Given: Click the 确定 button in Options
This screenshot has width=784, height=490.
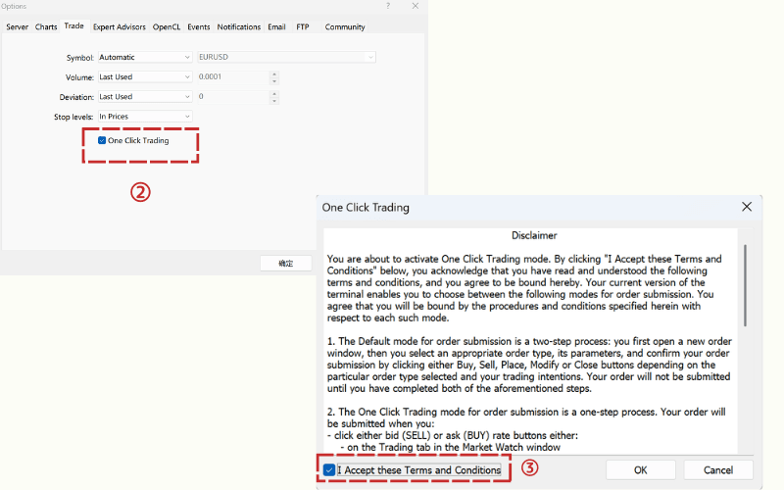Looking at the screenshot, I should (285, 264).
